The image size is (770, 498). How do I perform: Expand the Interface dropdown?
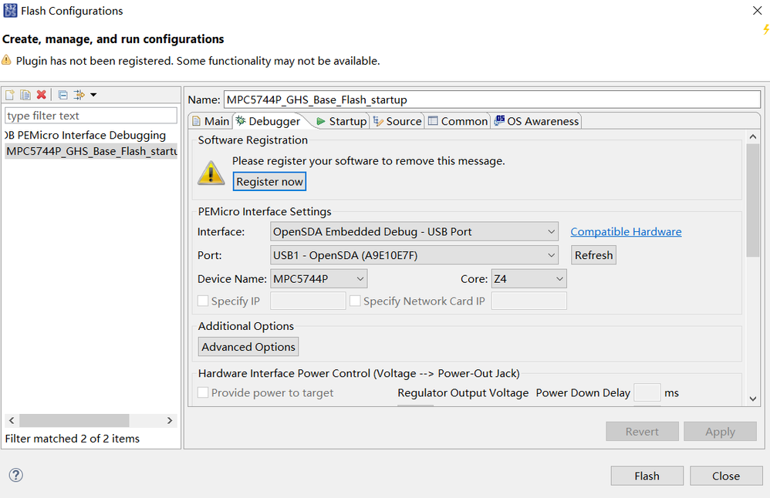point(415,231)
